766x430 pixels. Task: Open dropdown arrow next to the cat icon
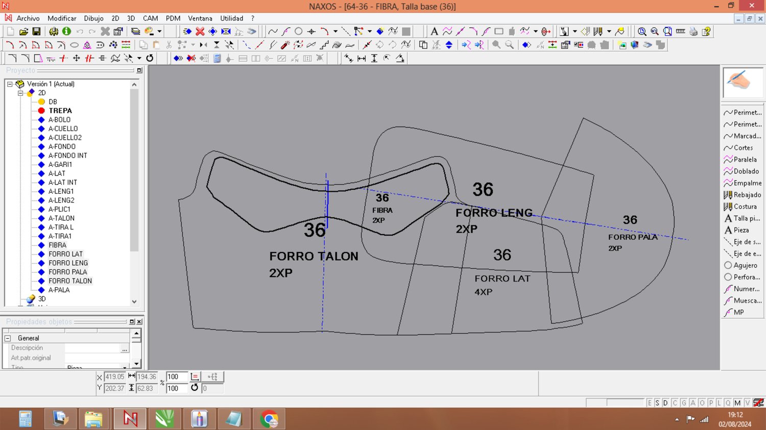[574, 32]
